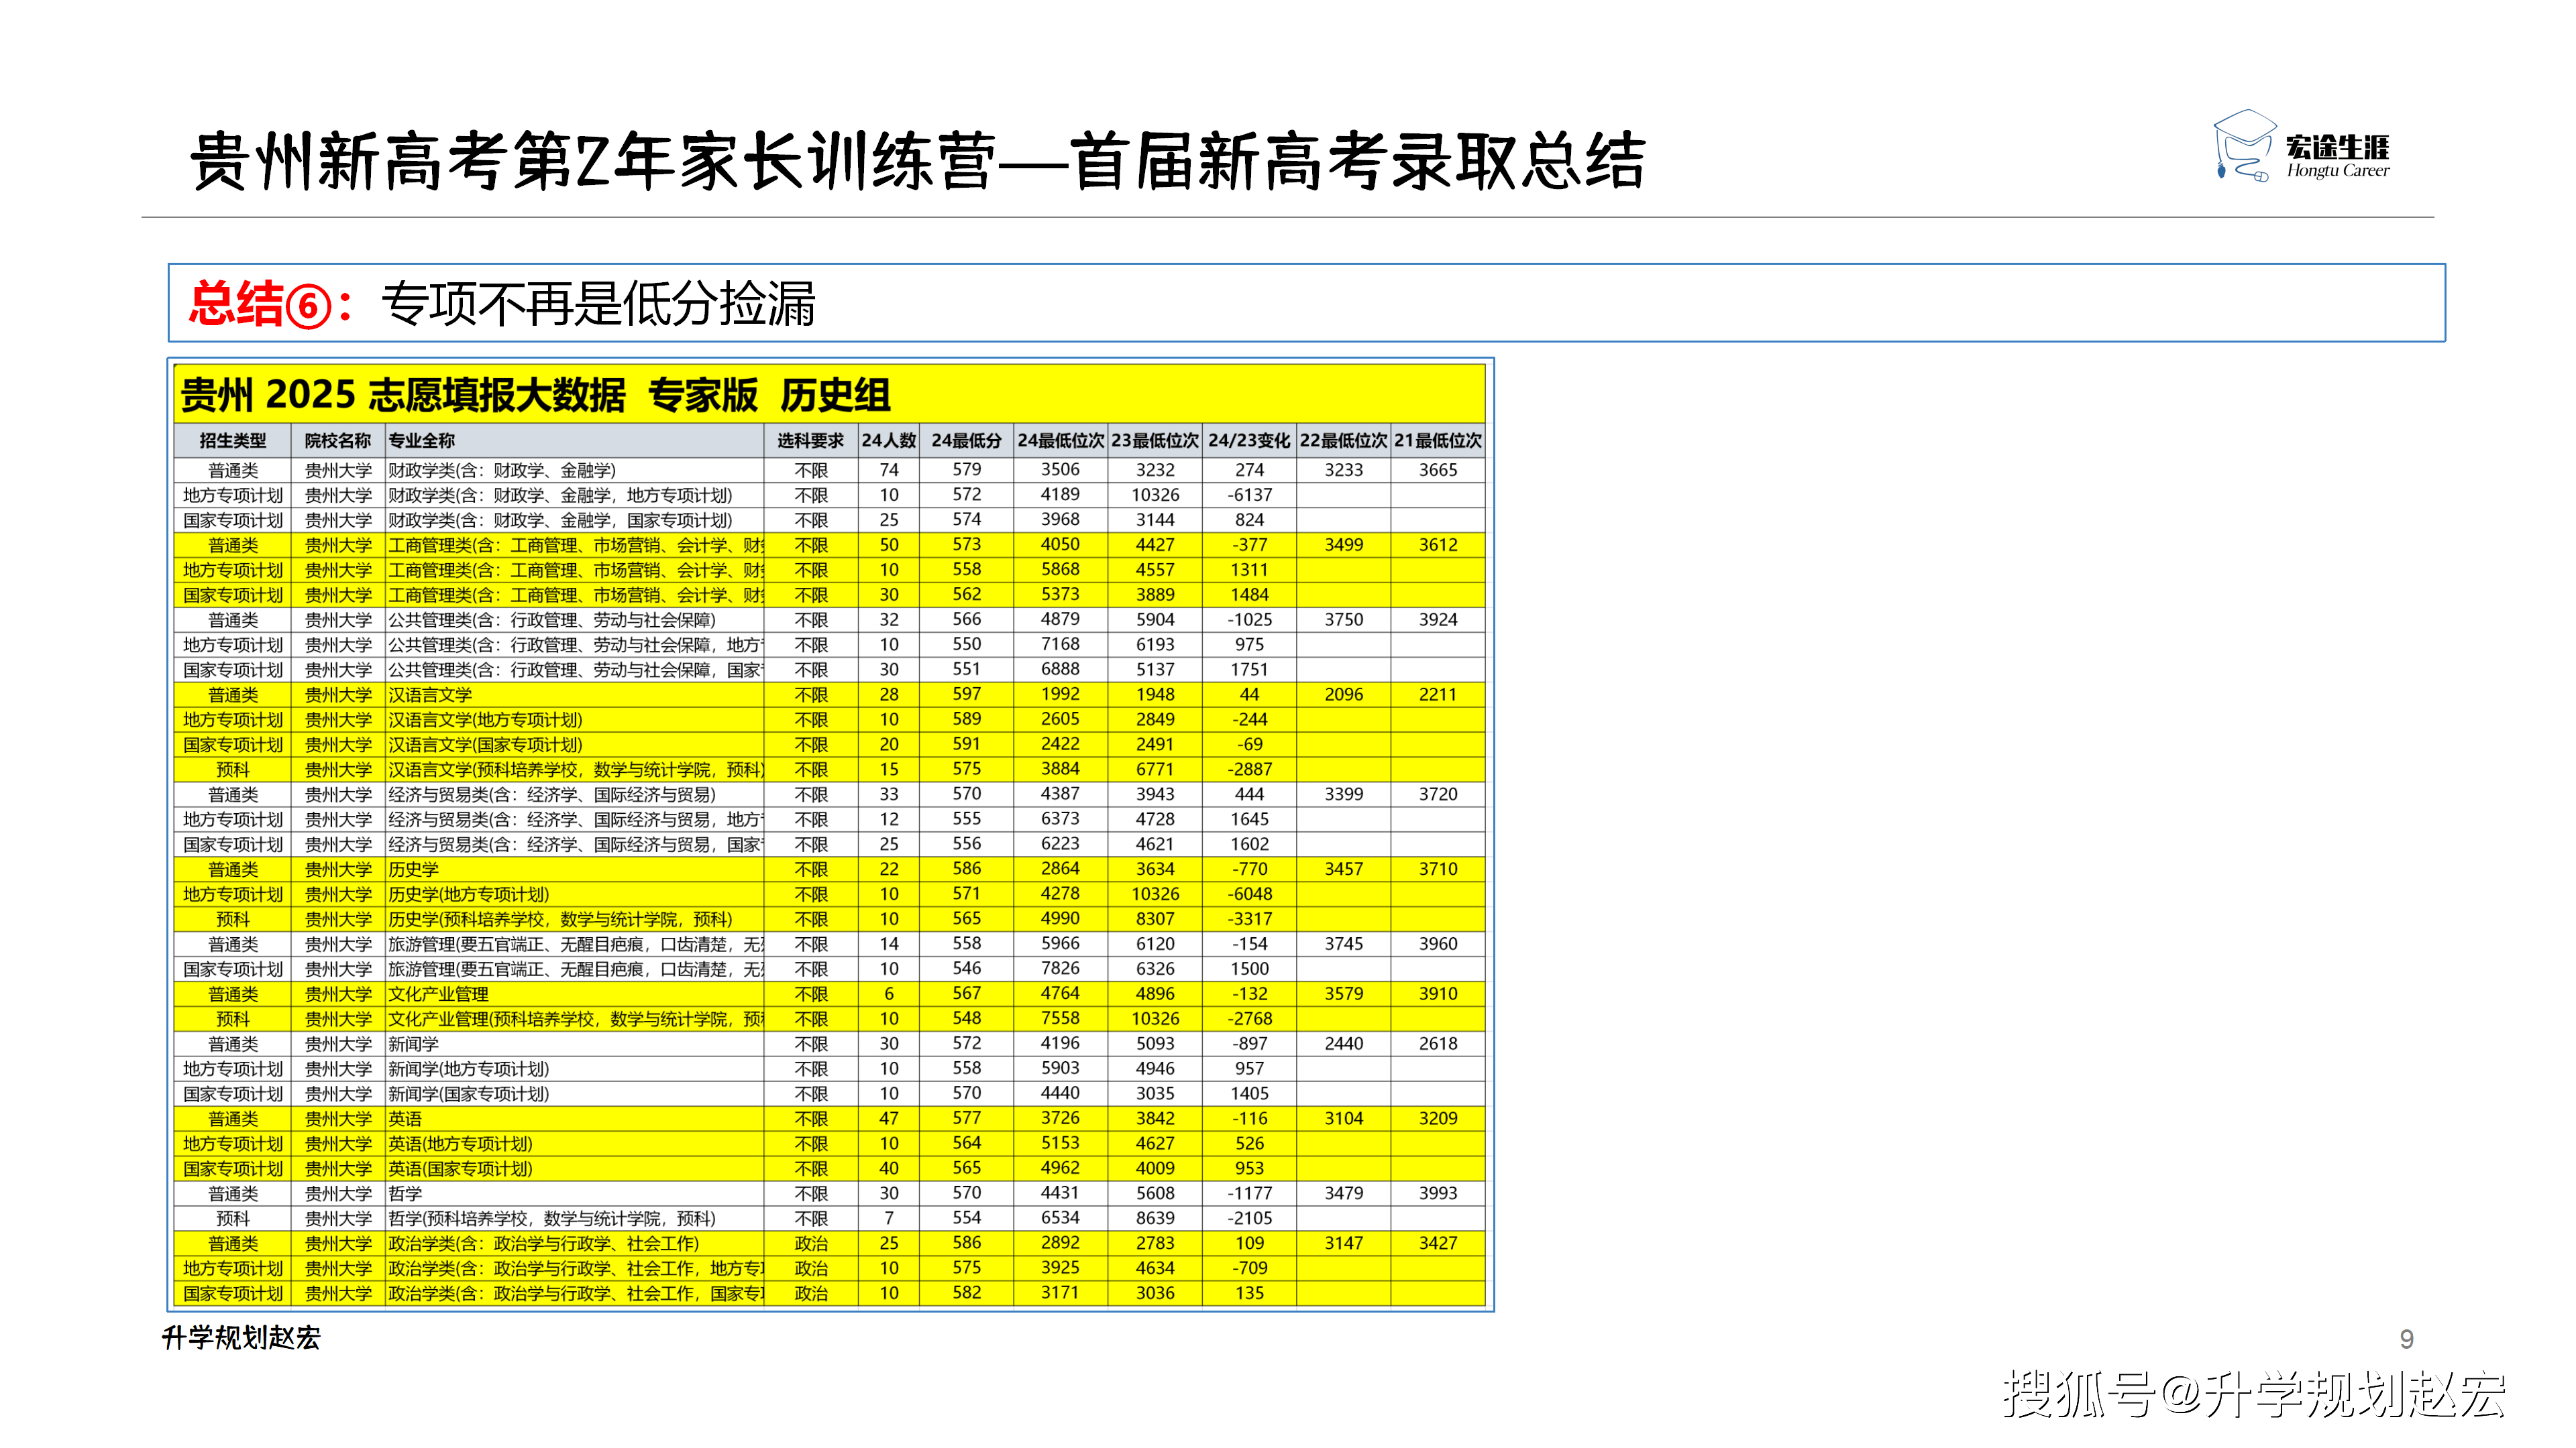Image resolution: width=2576 pixels, height=1448 pixels.
Task: Click the 22最低位次 value 3399
Action: click(1344, 794)
